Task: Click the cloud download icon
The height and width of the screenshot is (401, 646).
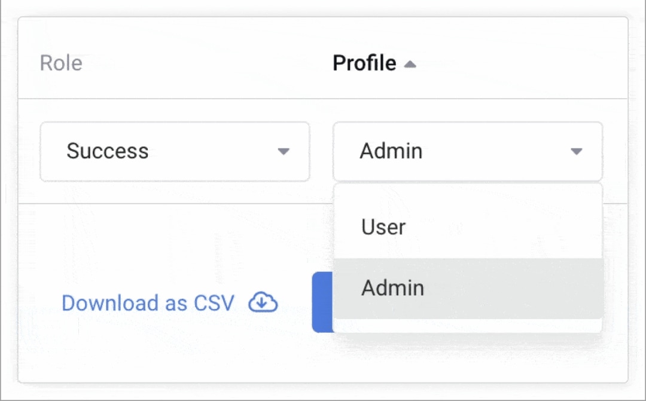Action: 263,302
